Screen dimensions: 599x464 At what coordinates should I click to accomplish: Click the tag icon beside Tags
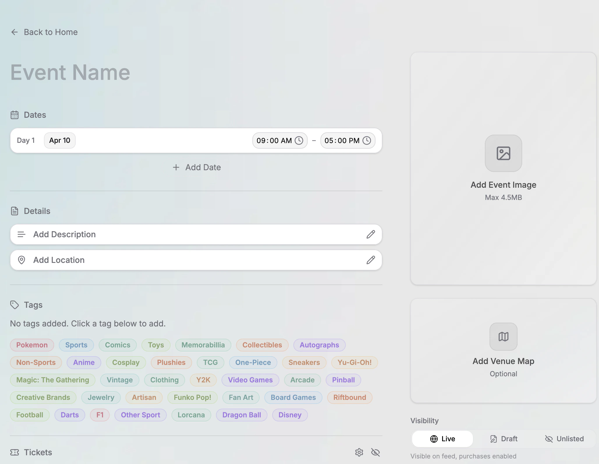15,305
